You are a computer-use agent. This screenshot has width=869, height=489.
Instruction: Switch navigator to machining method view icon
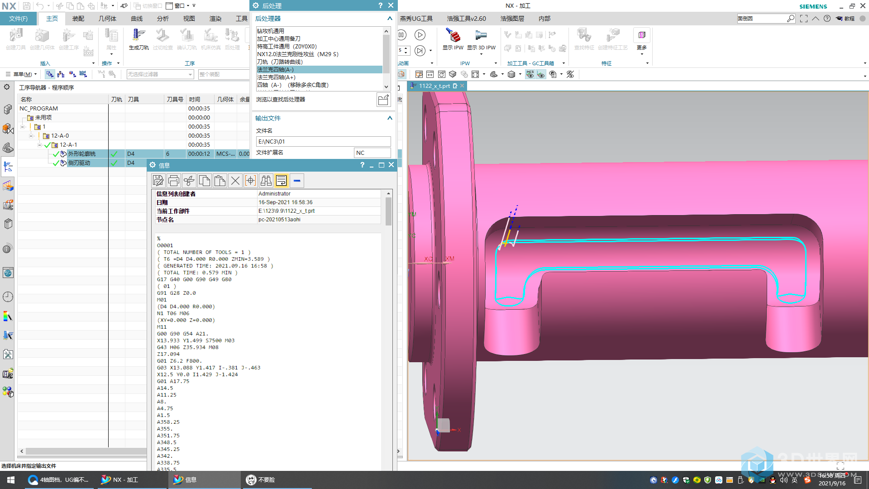click(x=83, y=74)
